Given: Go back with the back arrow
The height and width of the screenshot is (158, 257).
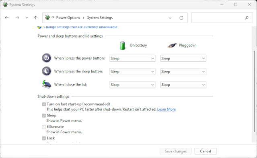Looking at the screenshot, I should click(x=7, y=18).
